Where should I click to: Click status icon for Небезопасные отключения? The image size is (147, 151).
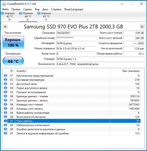coord(6,125)
